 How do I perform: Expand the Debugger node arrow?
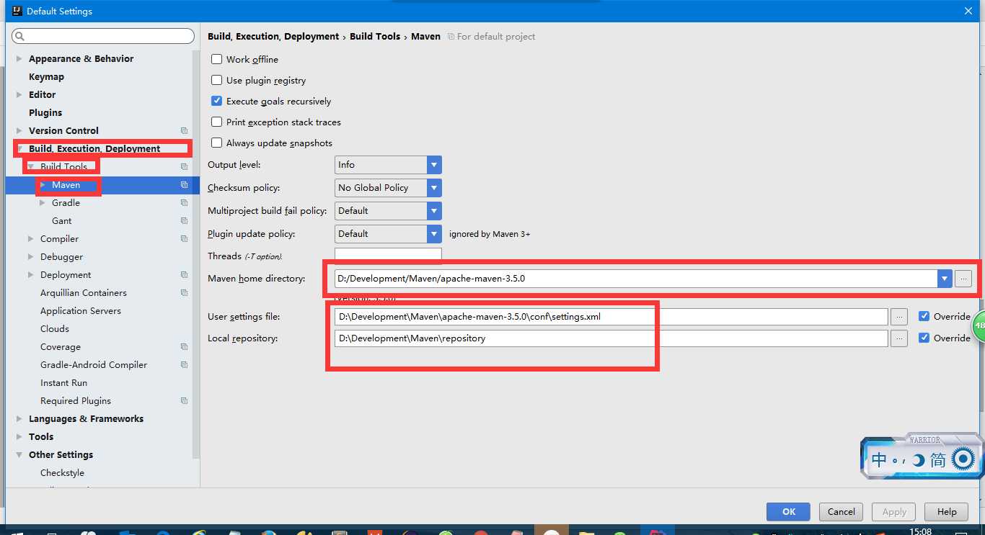click(31, 256)
